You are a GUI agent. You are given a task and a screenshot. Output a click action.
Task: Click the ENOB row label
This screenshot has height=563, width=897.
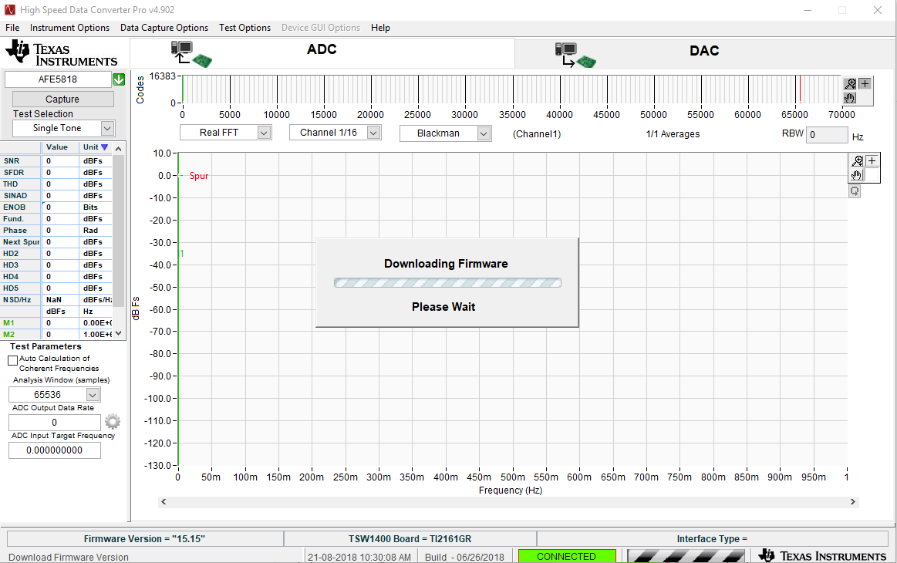15,207
